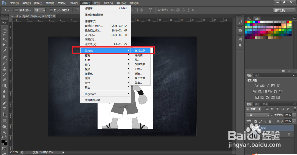Enable the 自动选择 checkbox
Viewport: 297px width, 155px height.
(16, 10)
